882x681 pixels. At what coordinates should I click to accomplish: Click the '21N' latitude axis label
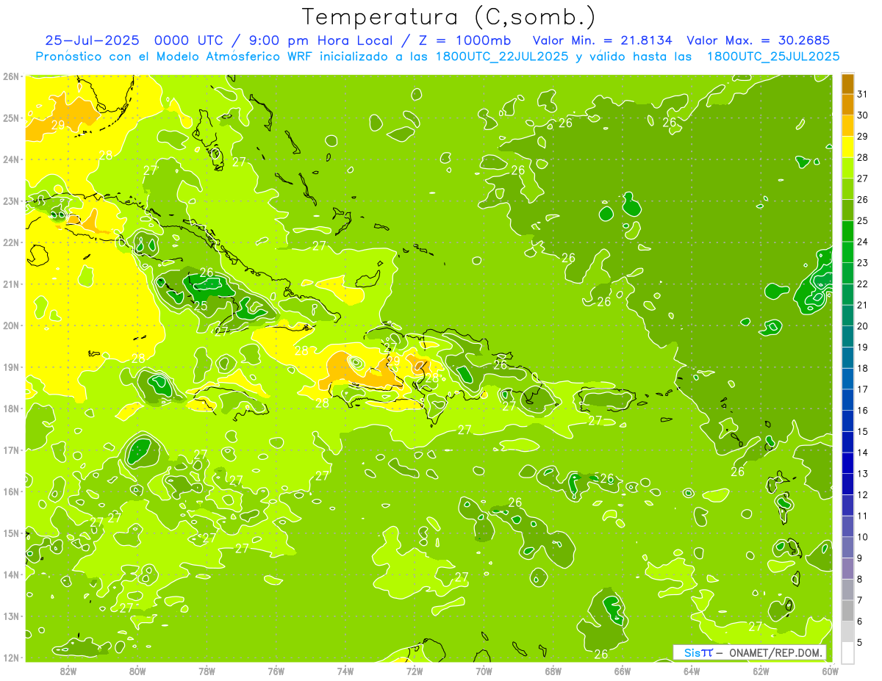pyautogui.click(x=11, y=284)
